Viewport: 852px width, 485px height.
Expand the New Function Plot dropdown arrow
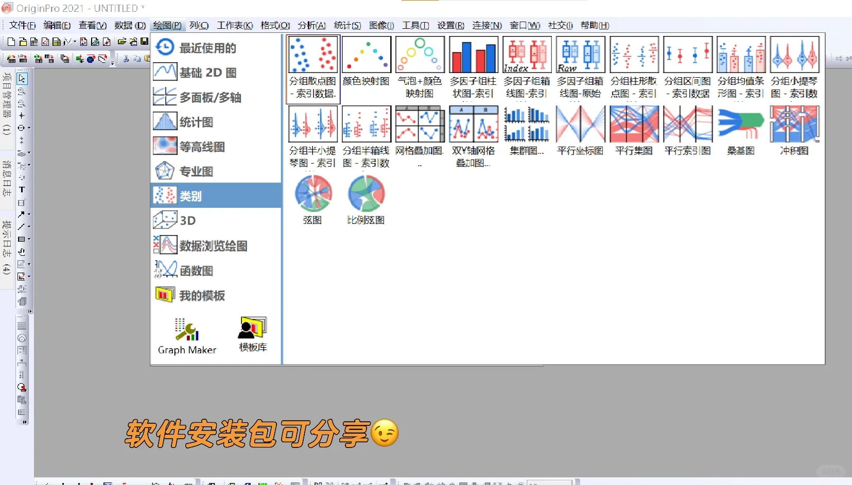click(75, 42)
